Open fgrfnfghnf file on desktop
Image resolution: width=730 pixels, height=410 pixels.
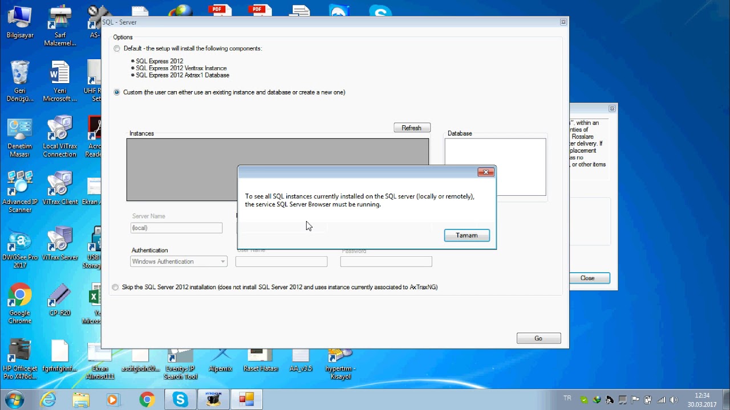(60, 355)
